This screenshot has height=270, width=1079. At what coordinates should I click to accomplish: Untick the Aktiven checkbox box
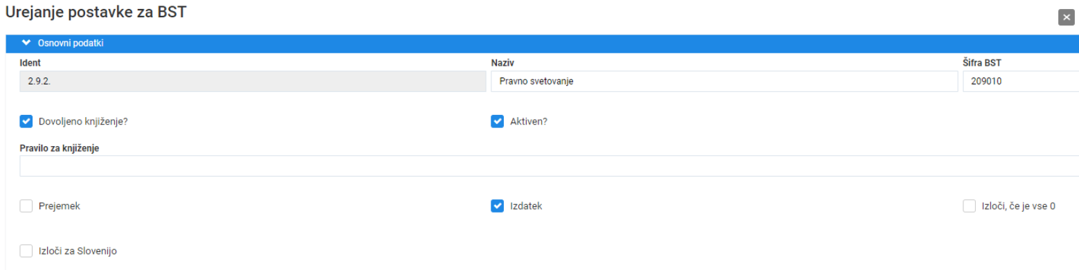pyautogui.click(x=497, y=121)
